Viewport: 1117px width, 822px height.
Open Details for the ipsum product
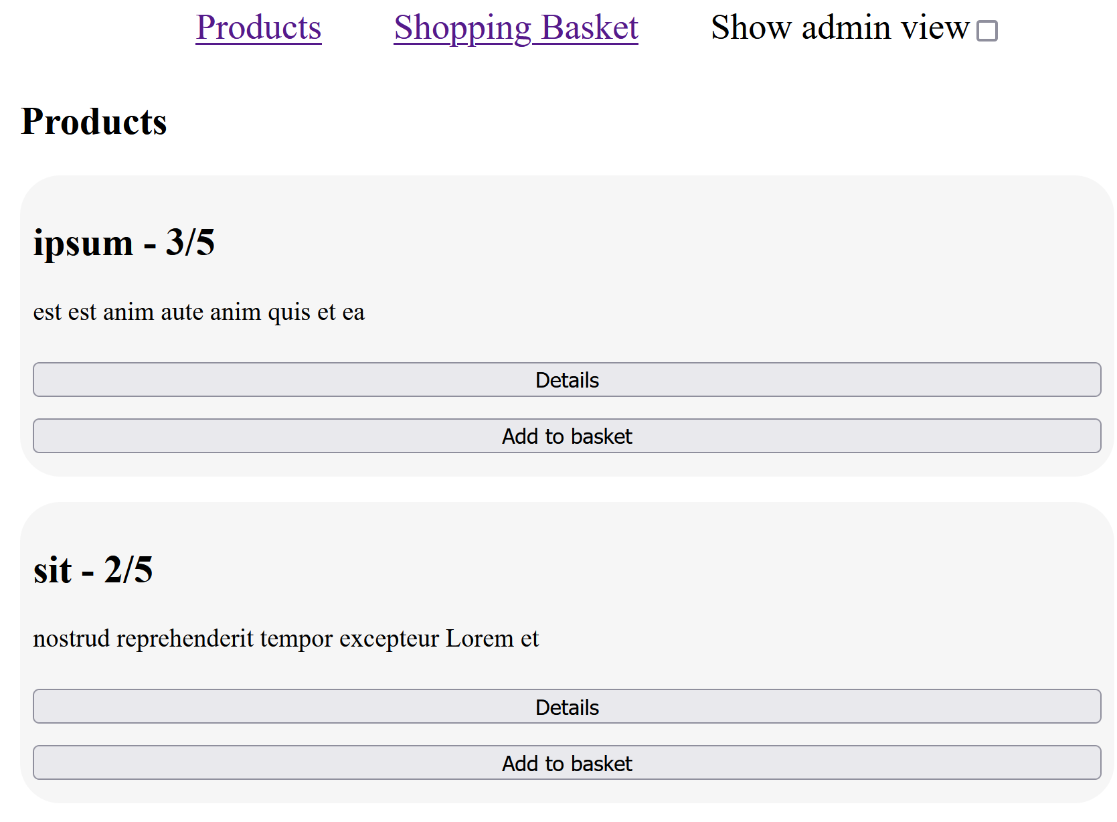[x=566, y=380]
